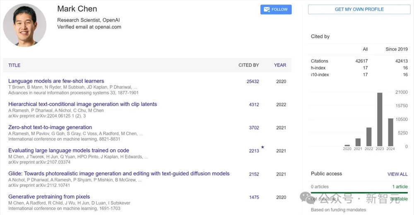The height and width of the screenshot is (215, 414).
Task: Click the Get My Own Profile button
Action: (x=359, y=10)
